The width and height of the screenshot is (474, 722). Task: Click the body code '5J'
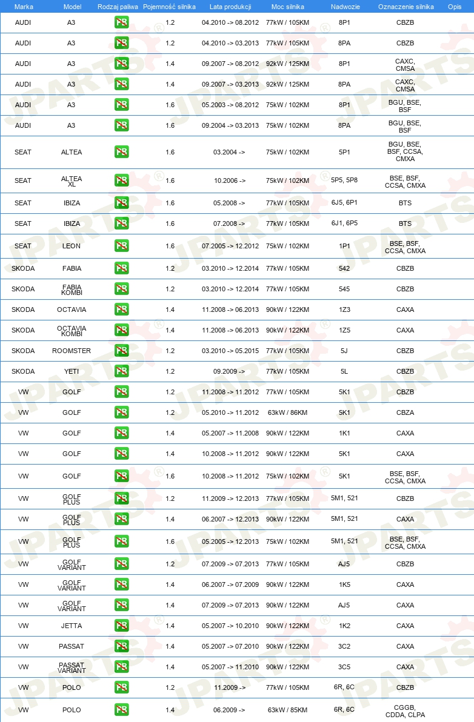(x=344, y=351)
